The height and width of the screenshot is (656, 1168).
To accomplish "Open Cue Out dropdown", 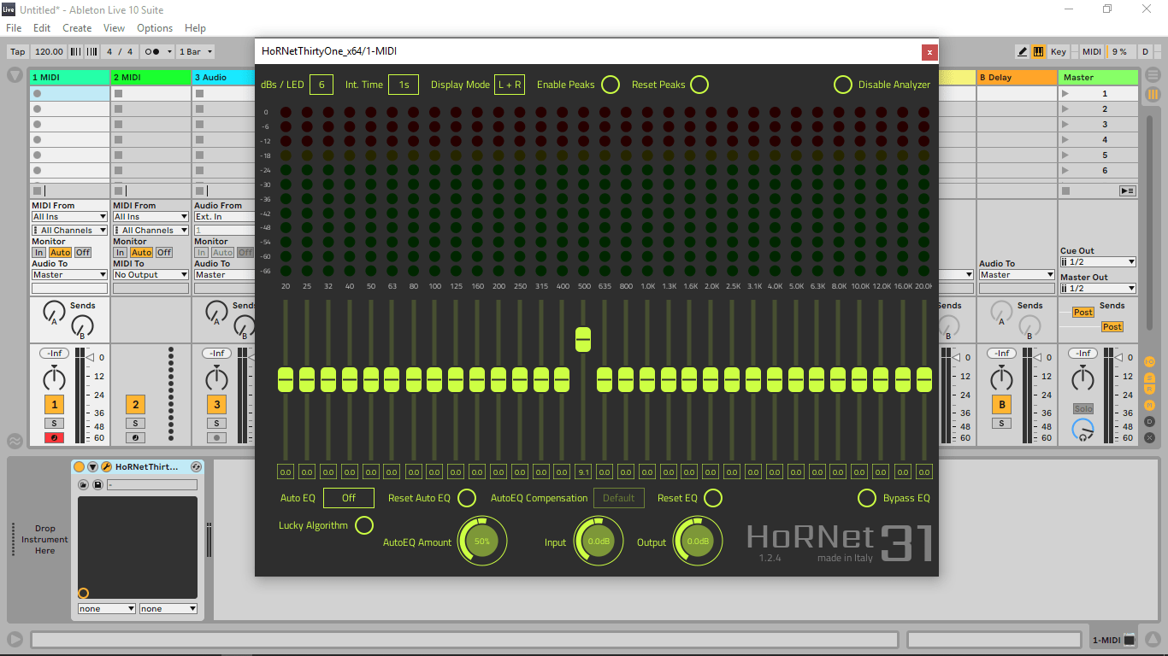I will (x=1098, y=262).
